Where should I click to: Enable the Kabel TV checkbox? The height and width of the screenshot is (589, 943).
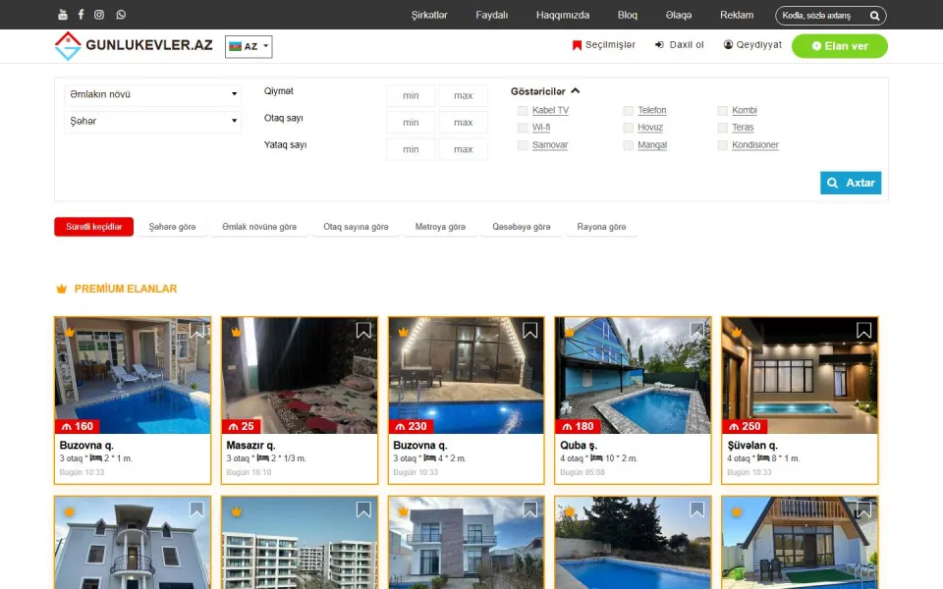523,111
